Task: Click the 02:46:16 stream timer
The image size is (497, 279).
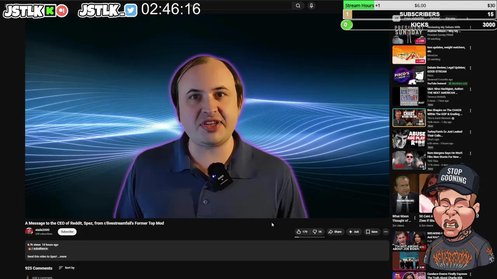Action: click(x=171, y=9)
